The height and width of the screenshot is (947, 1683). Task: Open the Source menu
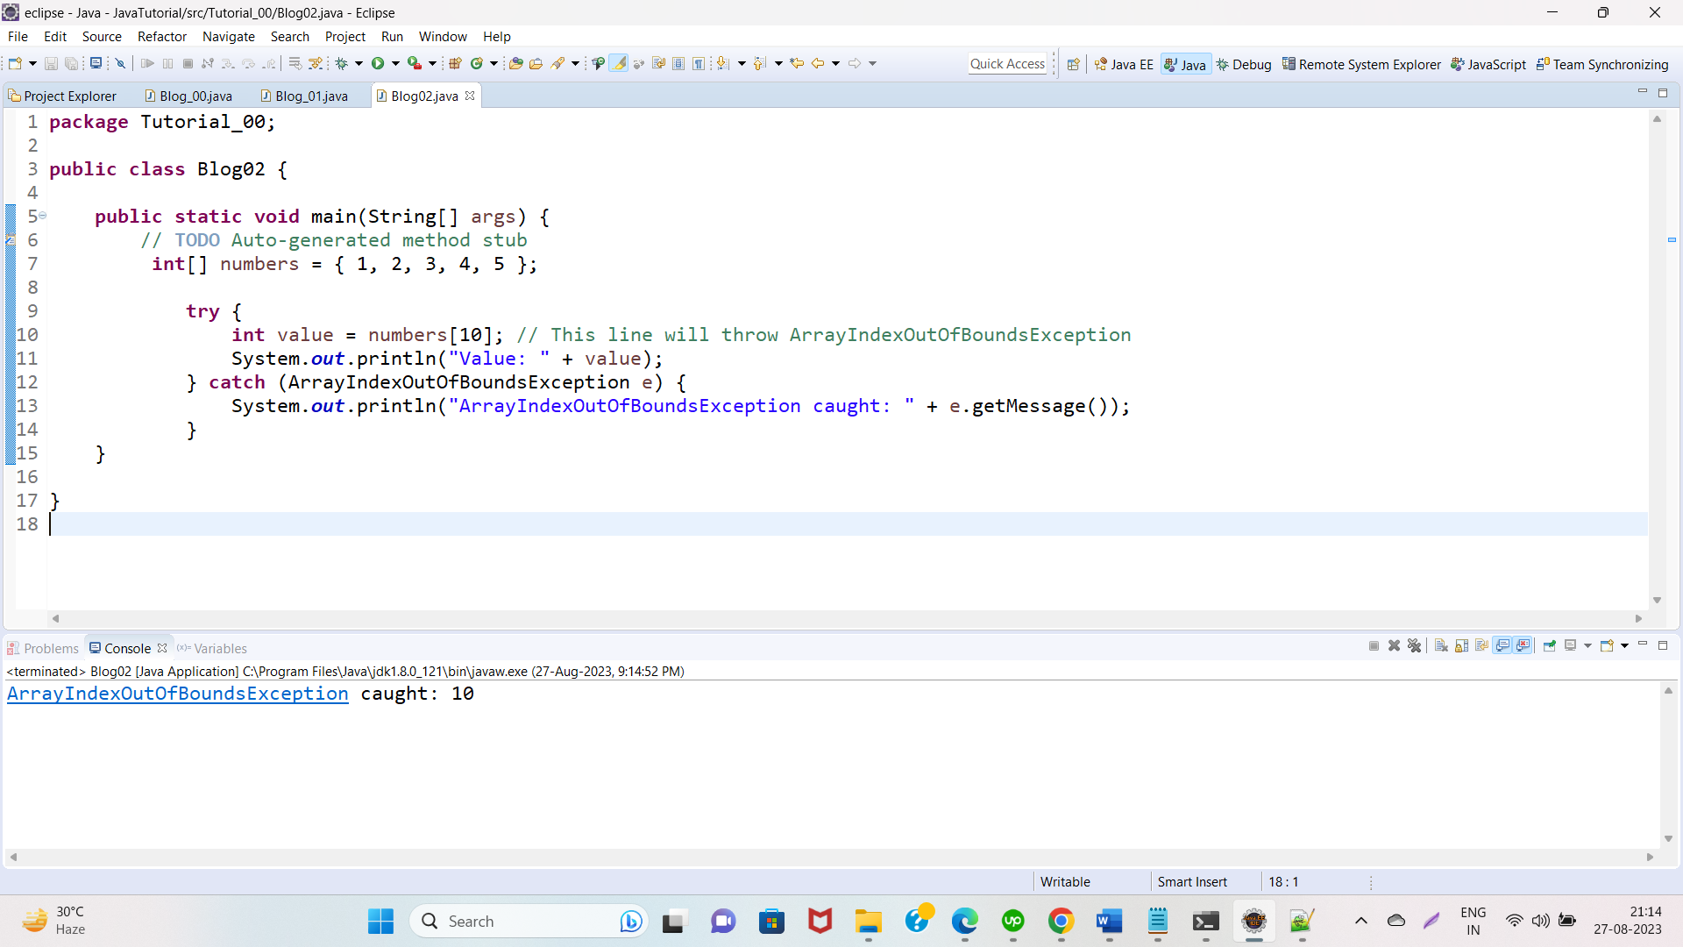pyautogui.click(x=102, y=36)
